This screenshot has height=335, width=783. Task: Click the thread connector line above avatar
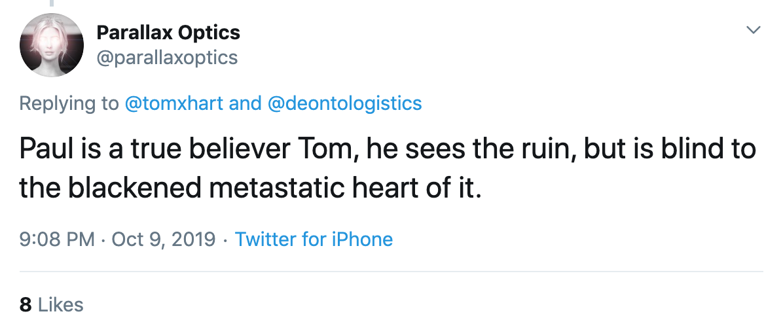[52, 3]
